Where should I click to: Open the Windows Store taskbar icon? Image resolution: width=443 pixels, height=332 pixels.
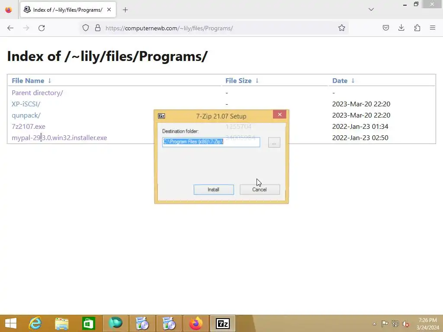point(88,323)
